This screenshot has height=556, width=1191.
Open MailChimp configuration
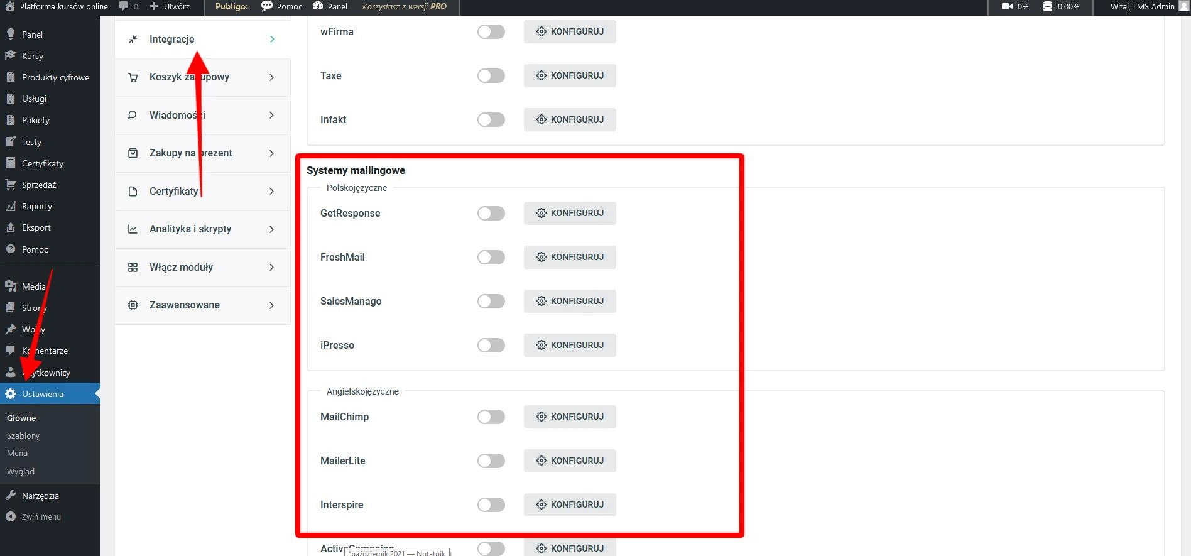570,417
